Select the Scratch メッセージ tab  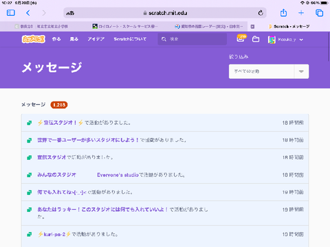tap(289, 27)
